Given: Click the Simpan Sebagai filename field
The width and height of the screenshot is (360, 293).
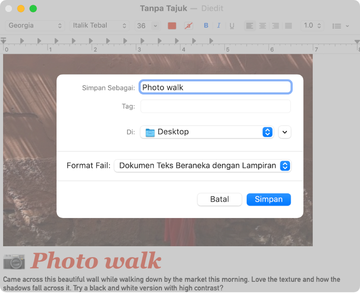Looking at the screenshot, I should point(216,87).
